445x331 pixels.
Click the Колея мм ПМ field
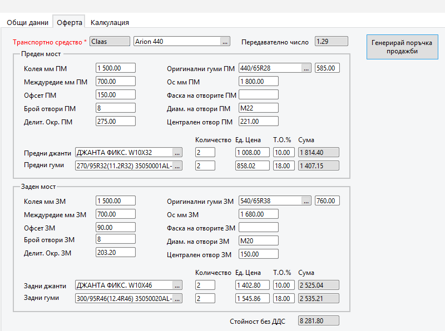click(x=115, y=68)
